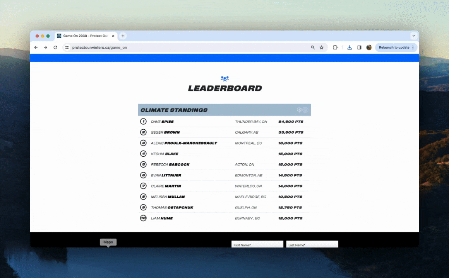Click the rank 10 badge beside Liam Hume
Screen dimensions: 449x278
coord(143,218)
